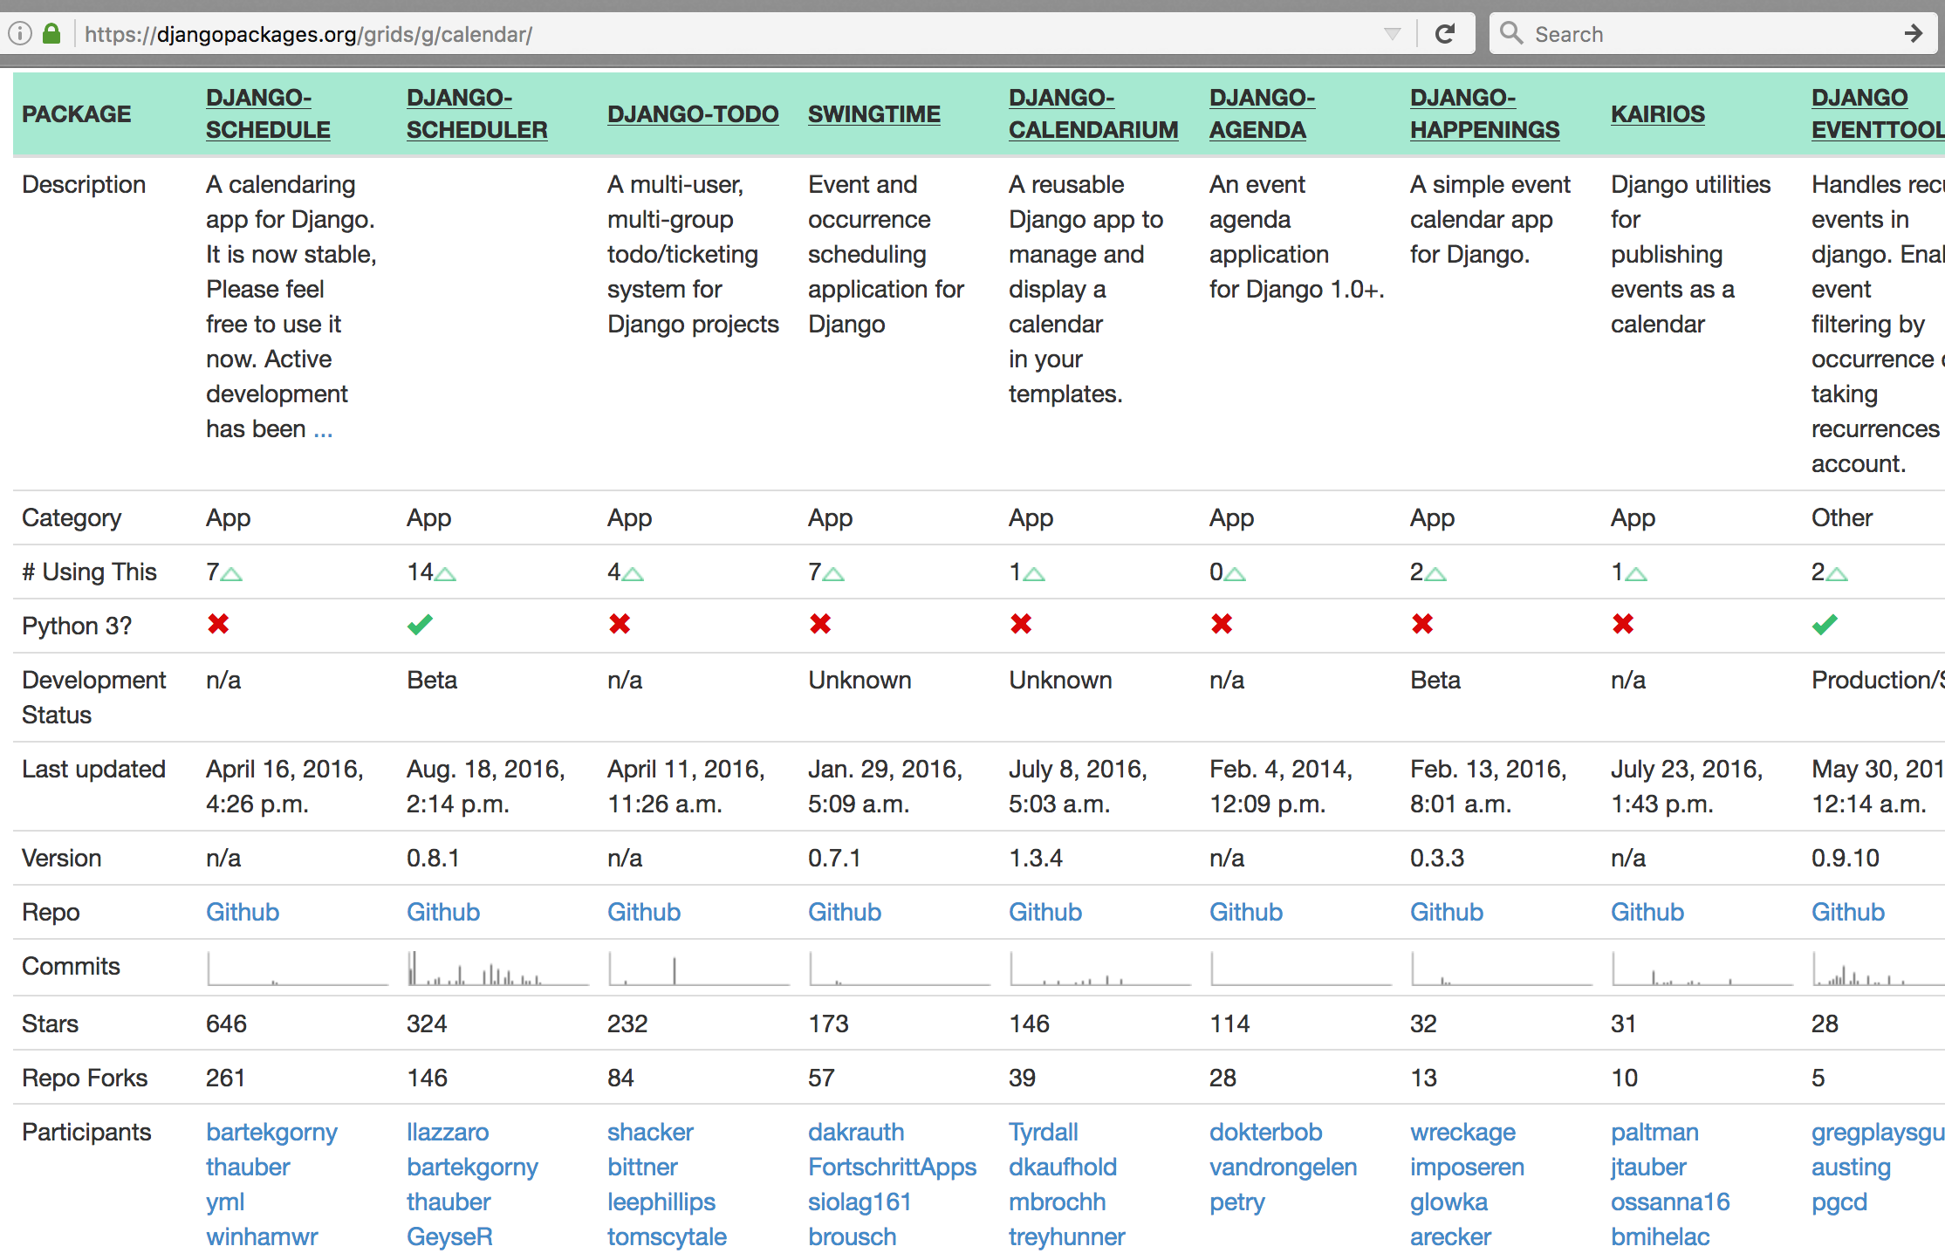Click usage triangle in django-happenings column
The height and width of the screenshot is (1260, 1945).
point(1435,574)
